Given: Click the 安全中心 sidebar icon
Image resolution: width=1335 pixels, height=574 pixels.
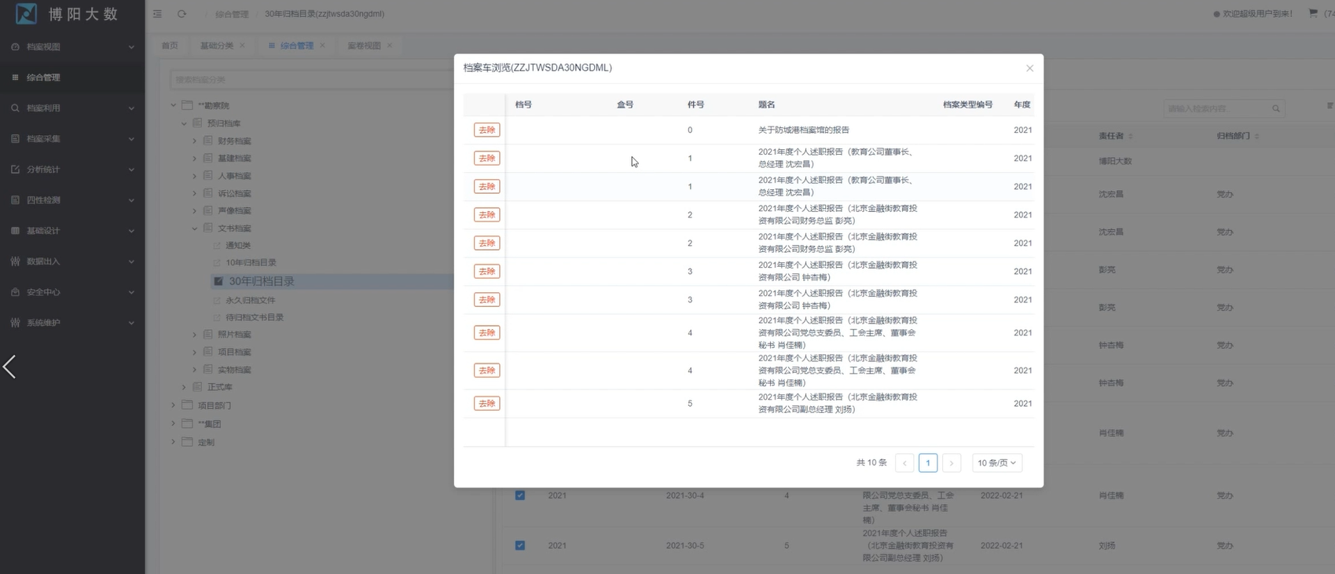Looking at the screenshot, I should coord(15,292).
